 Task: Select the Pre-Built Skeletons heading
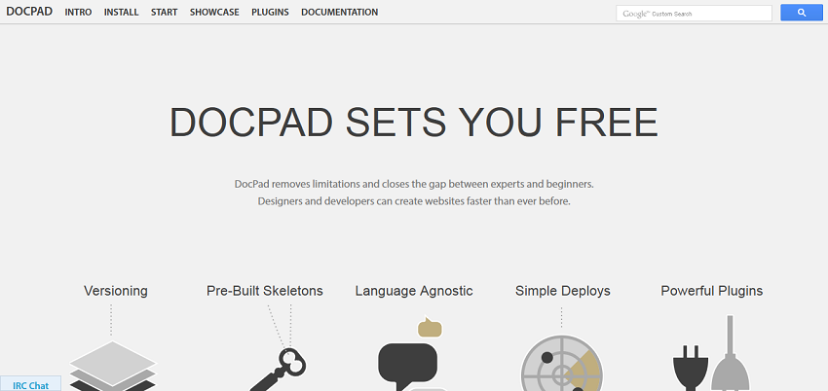pyautogui.click(x=265, y=291)
